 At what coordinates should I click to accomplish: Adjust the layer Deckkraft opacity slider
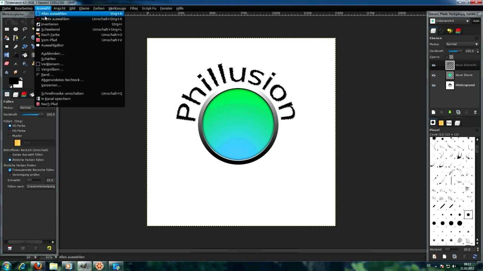click(455, 51)
